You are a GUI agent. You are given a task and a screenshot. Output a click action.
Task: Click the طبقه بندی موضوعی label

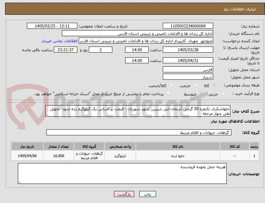(242, 85)
